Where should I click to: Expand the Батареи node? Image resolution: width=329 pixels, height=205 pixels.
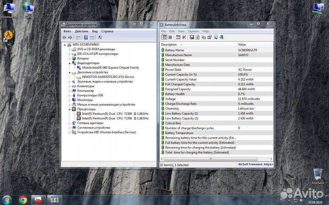click(x=69, y=59)
